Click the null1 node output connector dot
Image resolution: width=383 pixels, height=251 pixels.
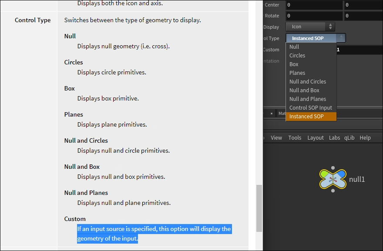[333, 191]
